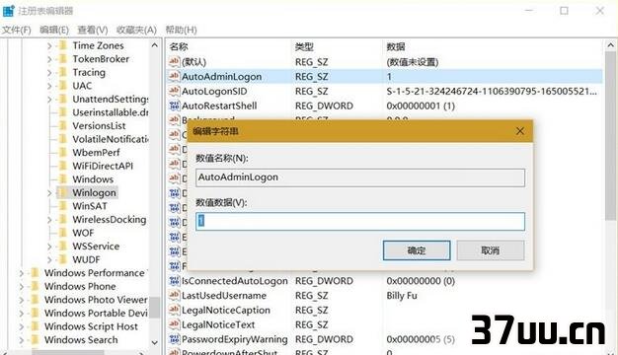Expand the WSService tree node

tap(49, 247)
